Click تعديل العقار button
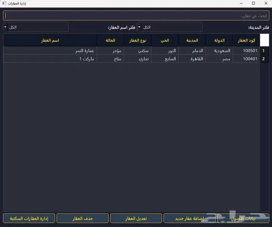This screenshot has height=227, width=272. [x=136, y=218]
